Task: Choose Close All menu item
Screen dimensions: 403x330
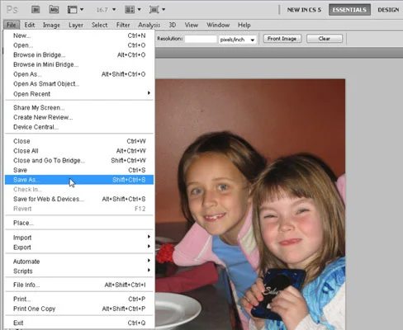Action: click(x=79, y=151)
